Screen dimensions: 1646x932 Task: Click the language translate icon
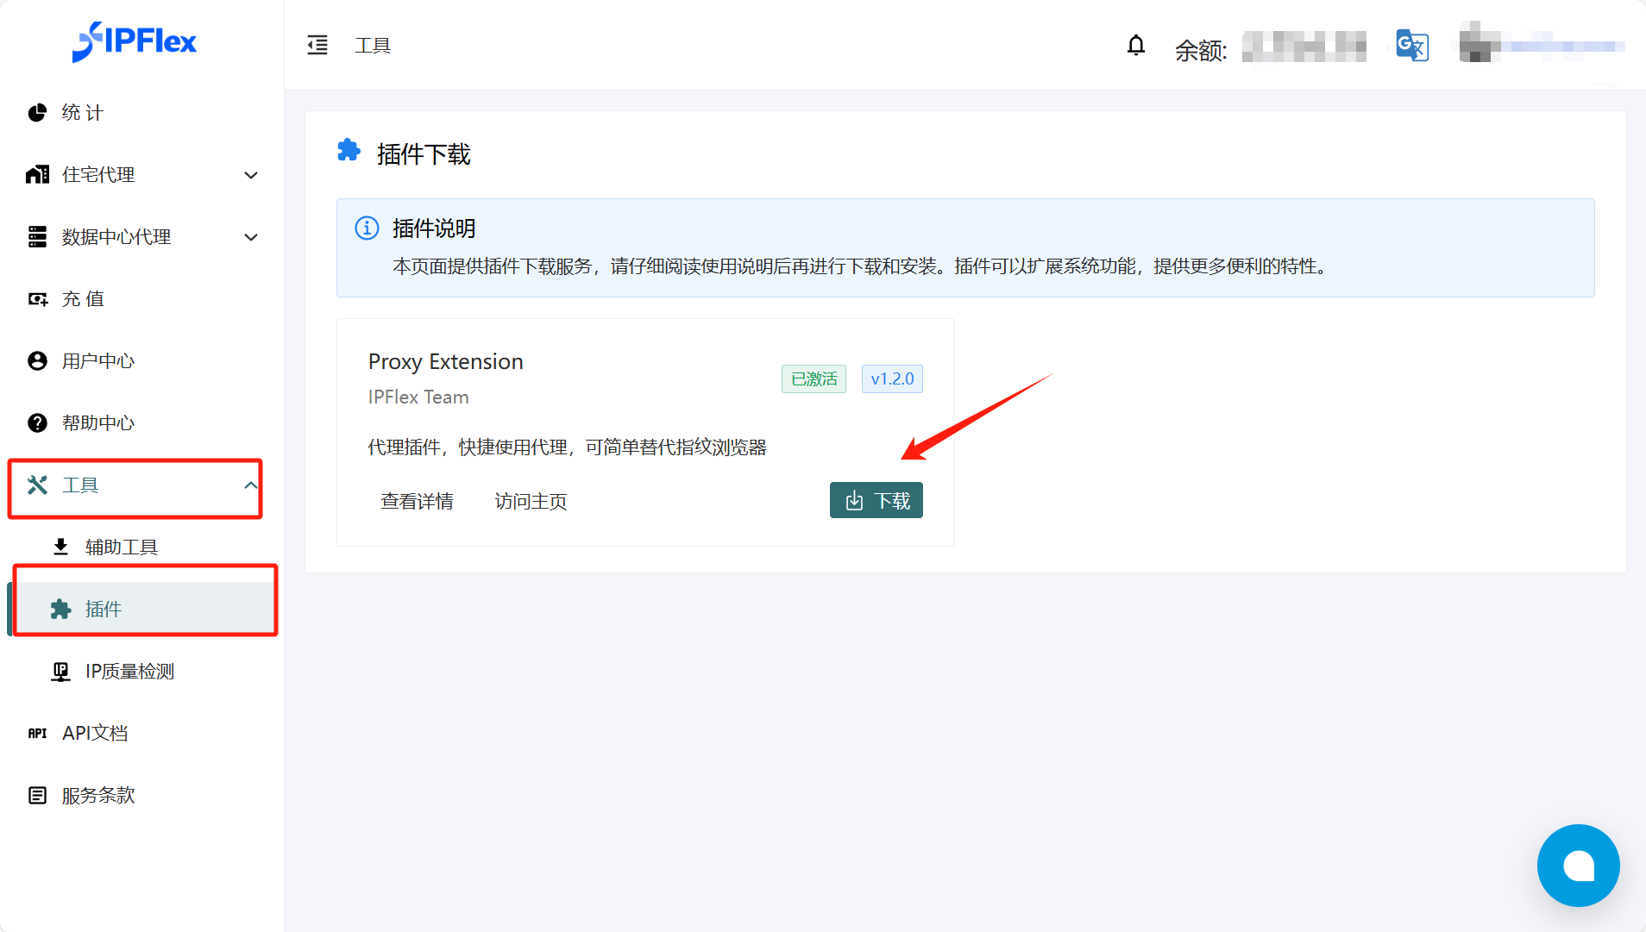(1412, 45)
